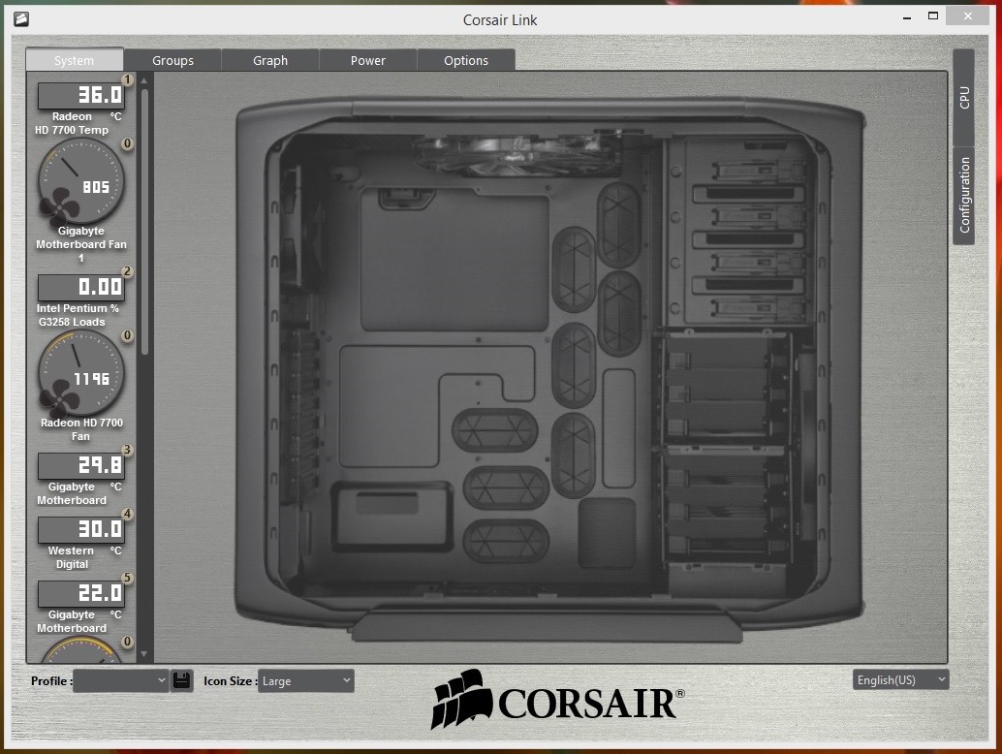Click the 22.0 °C Gigabyte Motherboard readout

[81, 593]
